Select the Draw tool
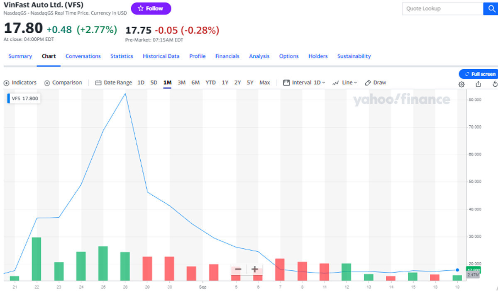 pos(376,82)
